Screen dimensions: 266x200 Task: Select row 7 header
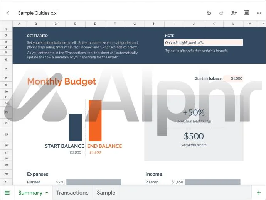point(6,69)
